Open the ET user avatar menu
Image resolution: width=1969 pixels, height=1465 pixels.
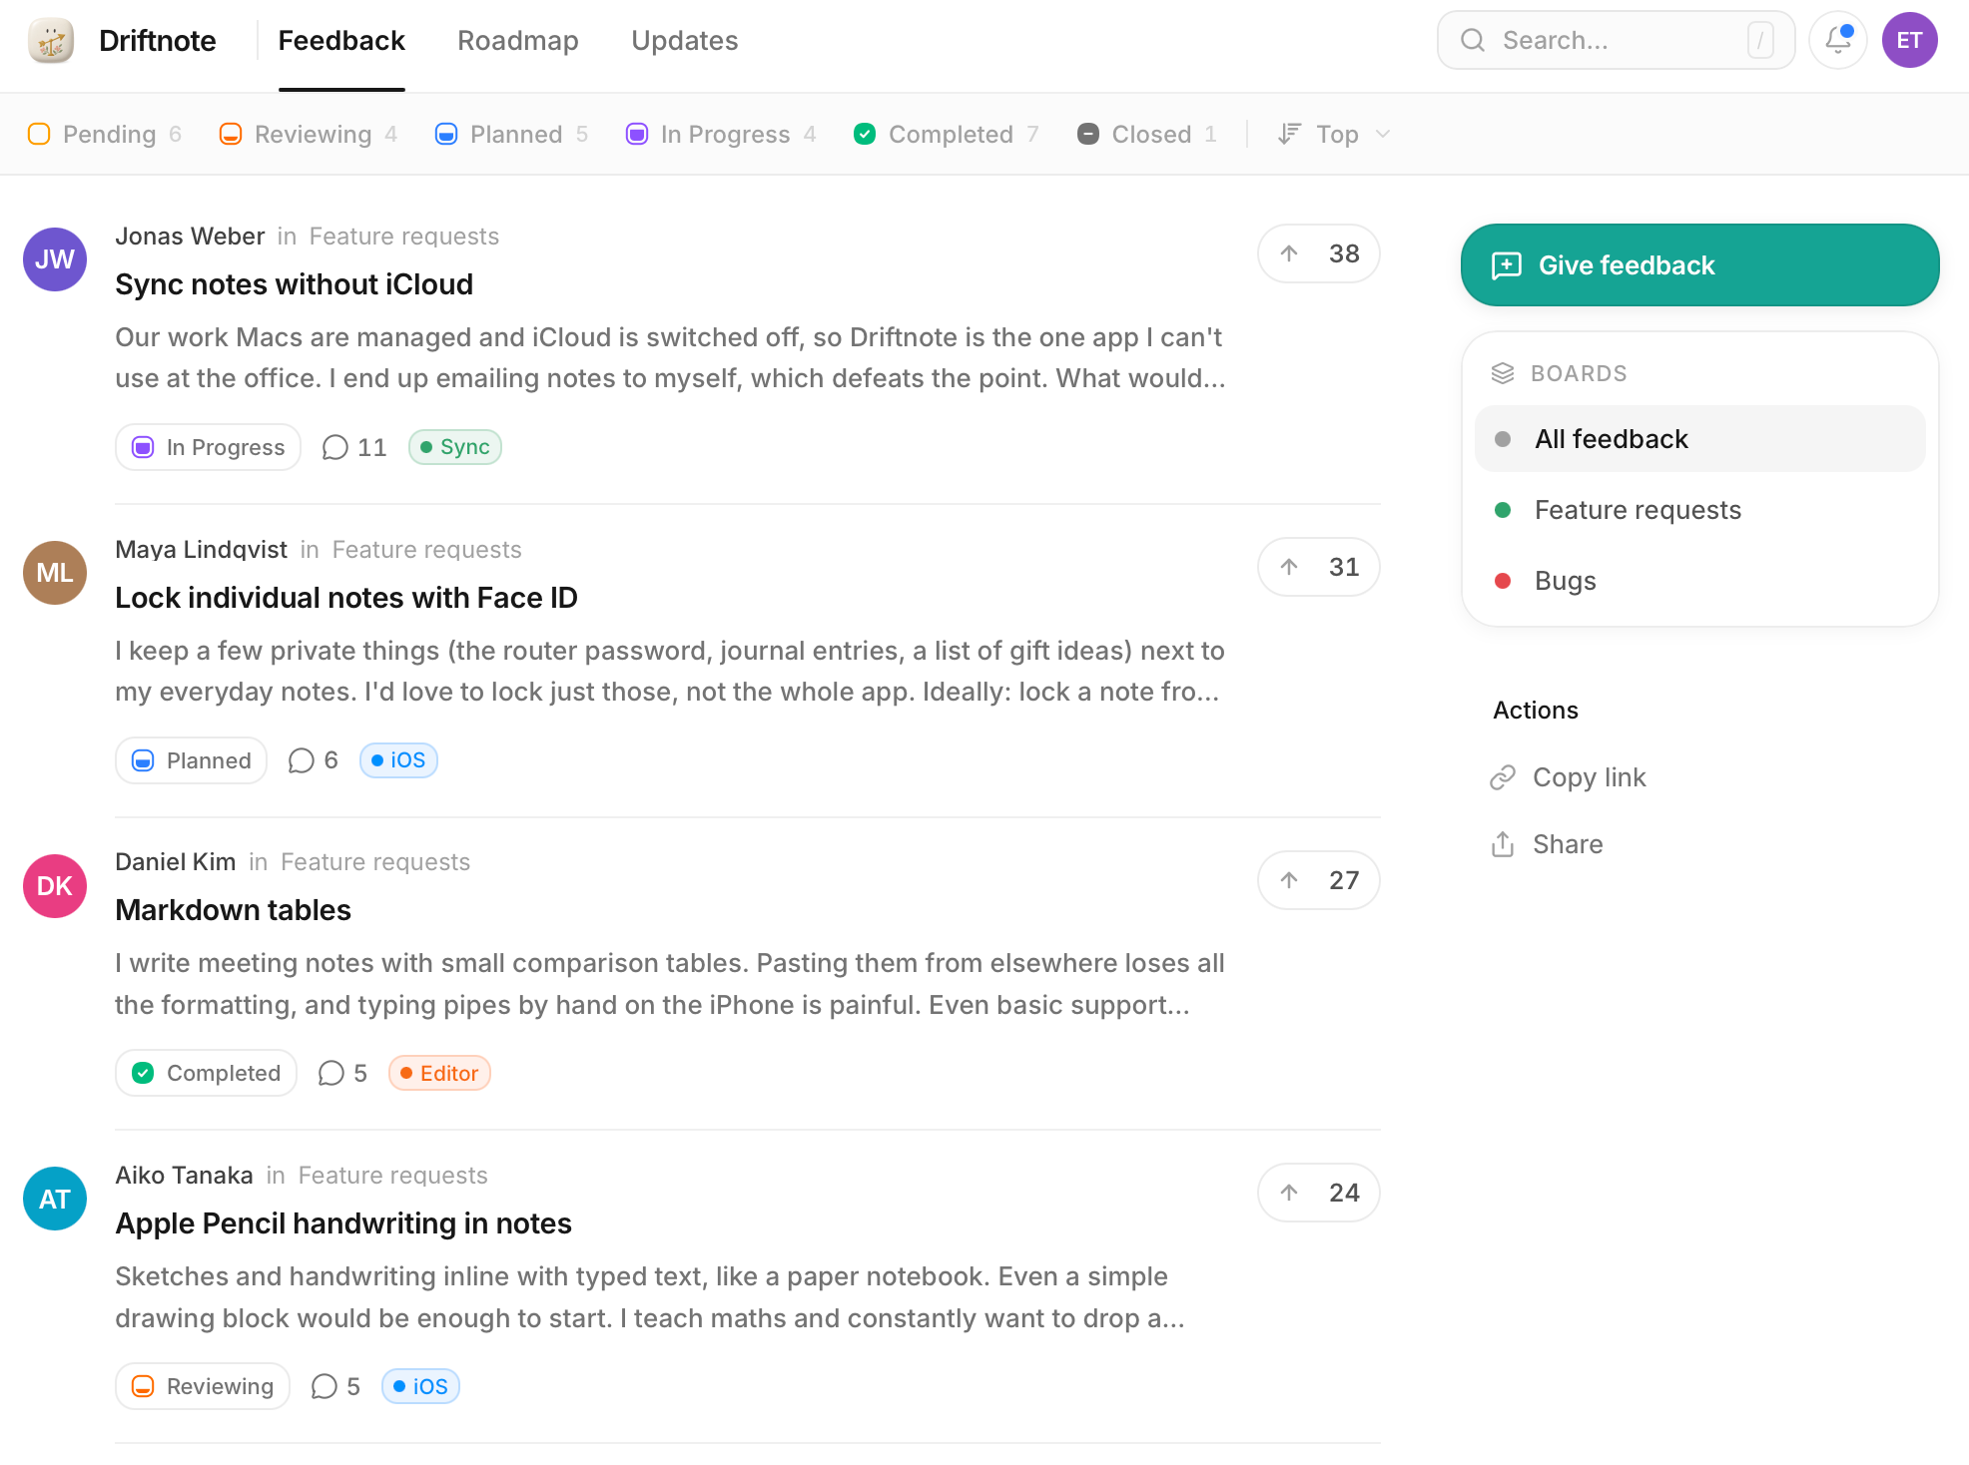click(1909, 41)
